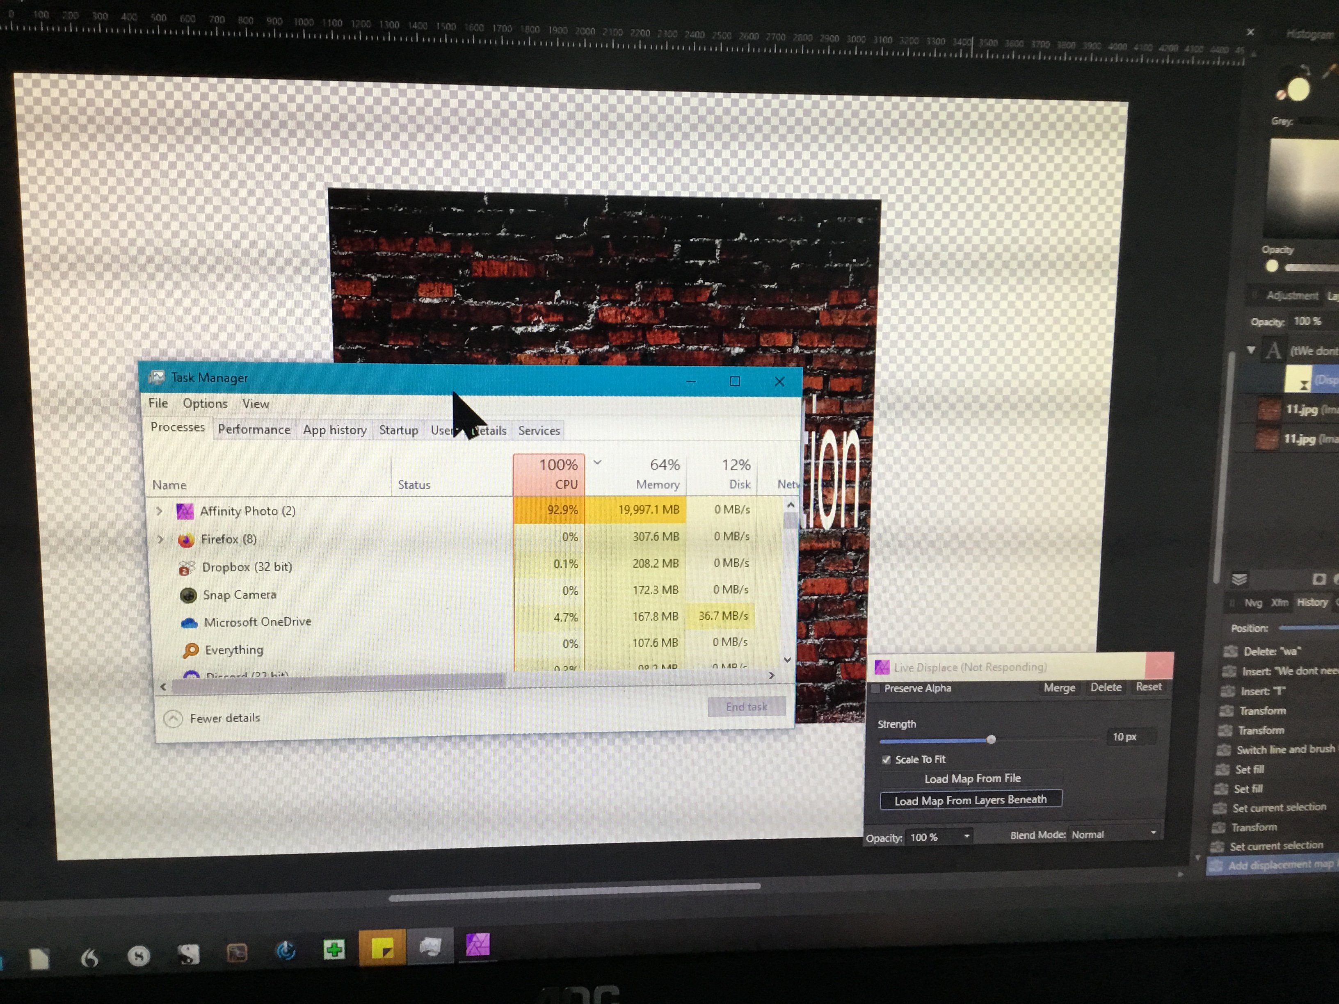1339x1004 pixels.
Task: Collapse Task Manager via Fewer details arrow
Action: [x=173, y=719]
